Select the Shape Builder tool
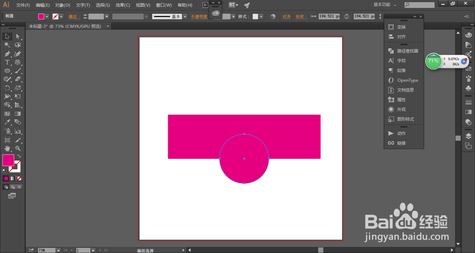475x253 pixels. 7,105
